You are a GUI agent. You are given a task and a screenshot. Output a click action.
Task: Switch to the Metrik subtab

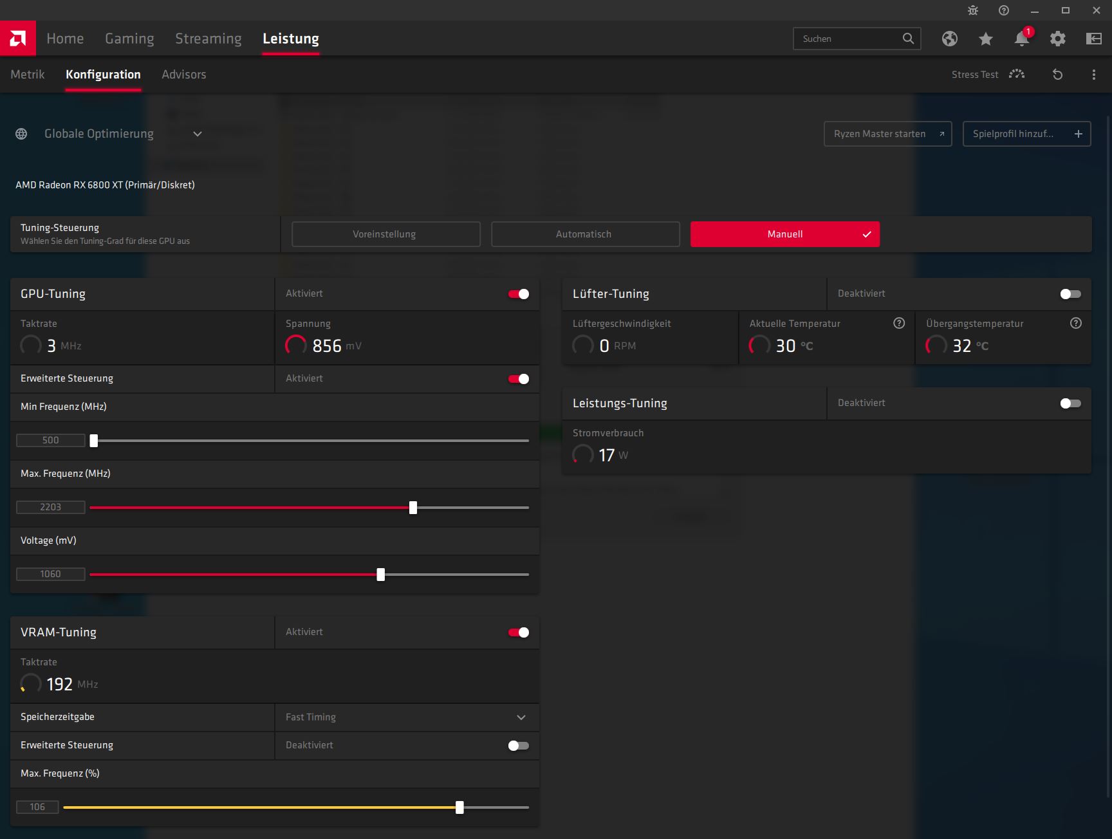pyautogui.click(x=28, y=75)
